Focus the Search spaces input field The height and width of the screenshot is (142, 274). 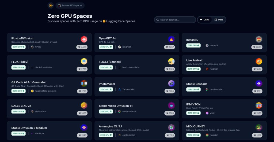(x=175, y=20)
